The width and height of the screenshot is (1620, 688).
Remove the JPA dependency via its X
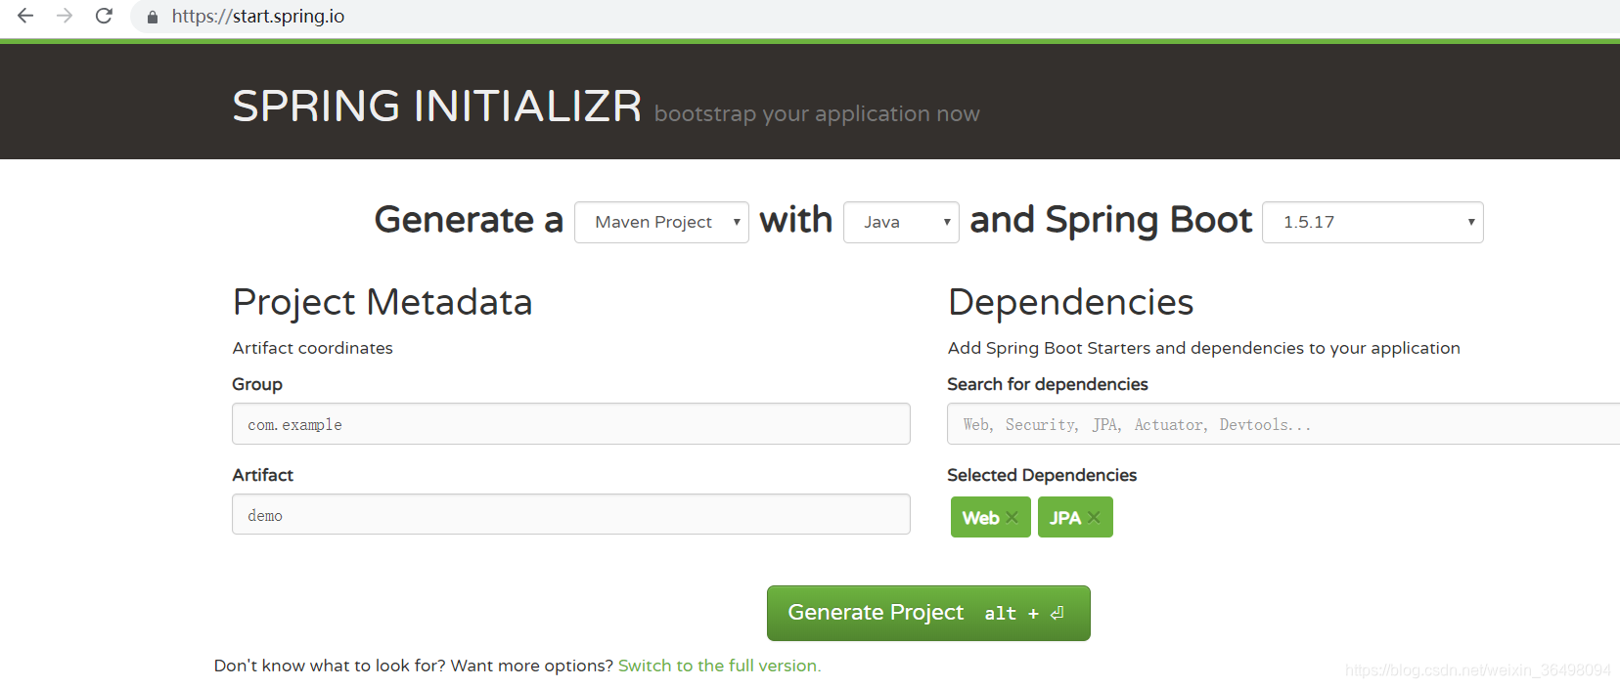1094,518
